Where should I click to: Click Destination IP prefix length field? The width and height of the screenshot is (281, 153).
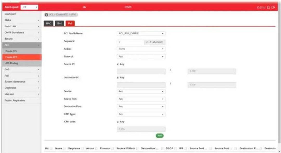point(212,85)
